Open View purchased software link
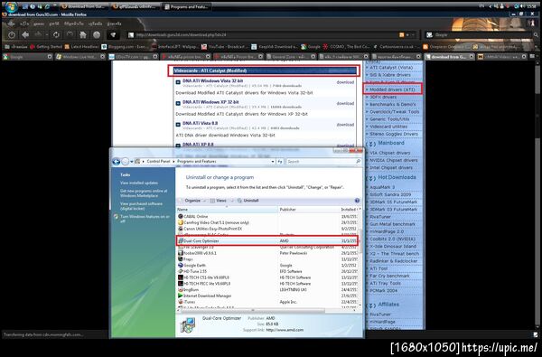542x357 pixels. click(x=141, y=206)
